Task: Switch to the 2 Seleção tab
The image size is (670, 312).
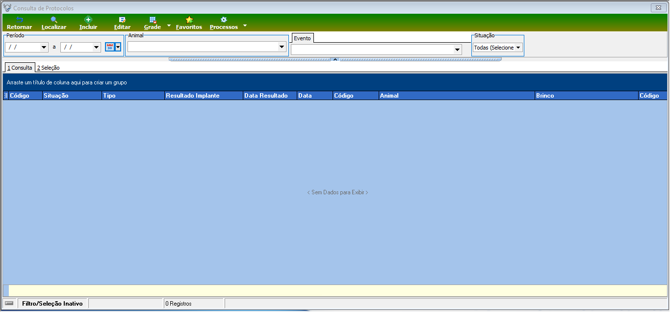Action: click(48, 68)
